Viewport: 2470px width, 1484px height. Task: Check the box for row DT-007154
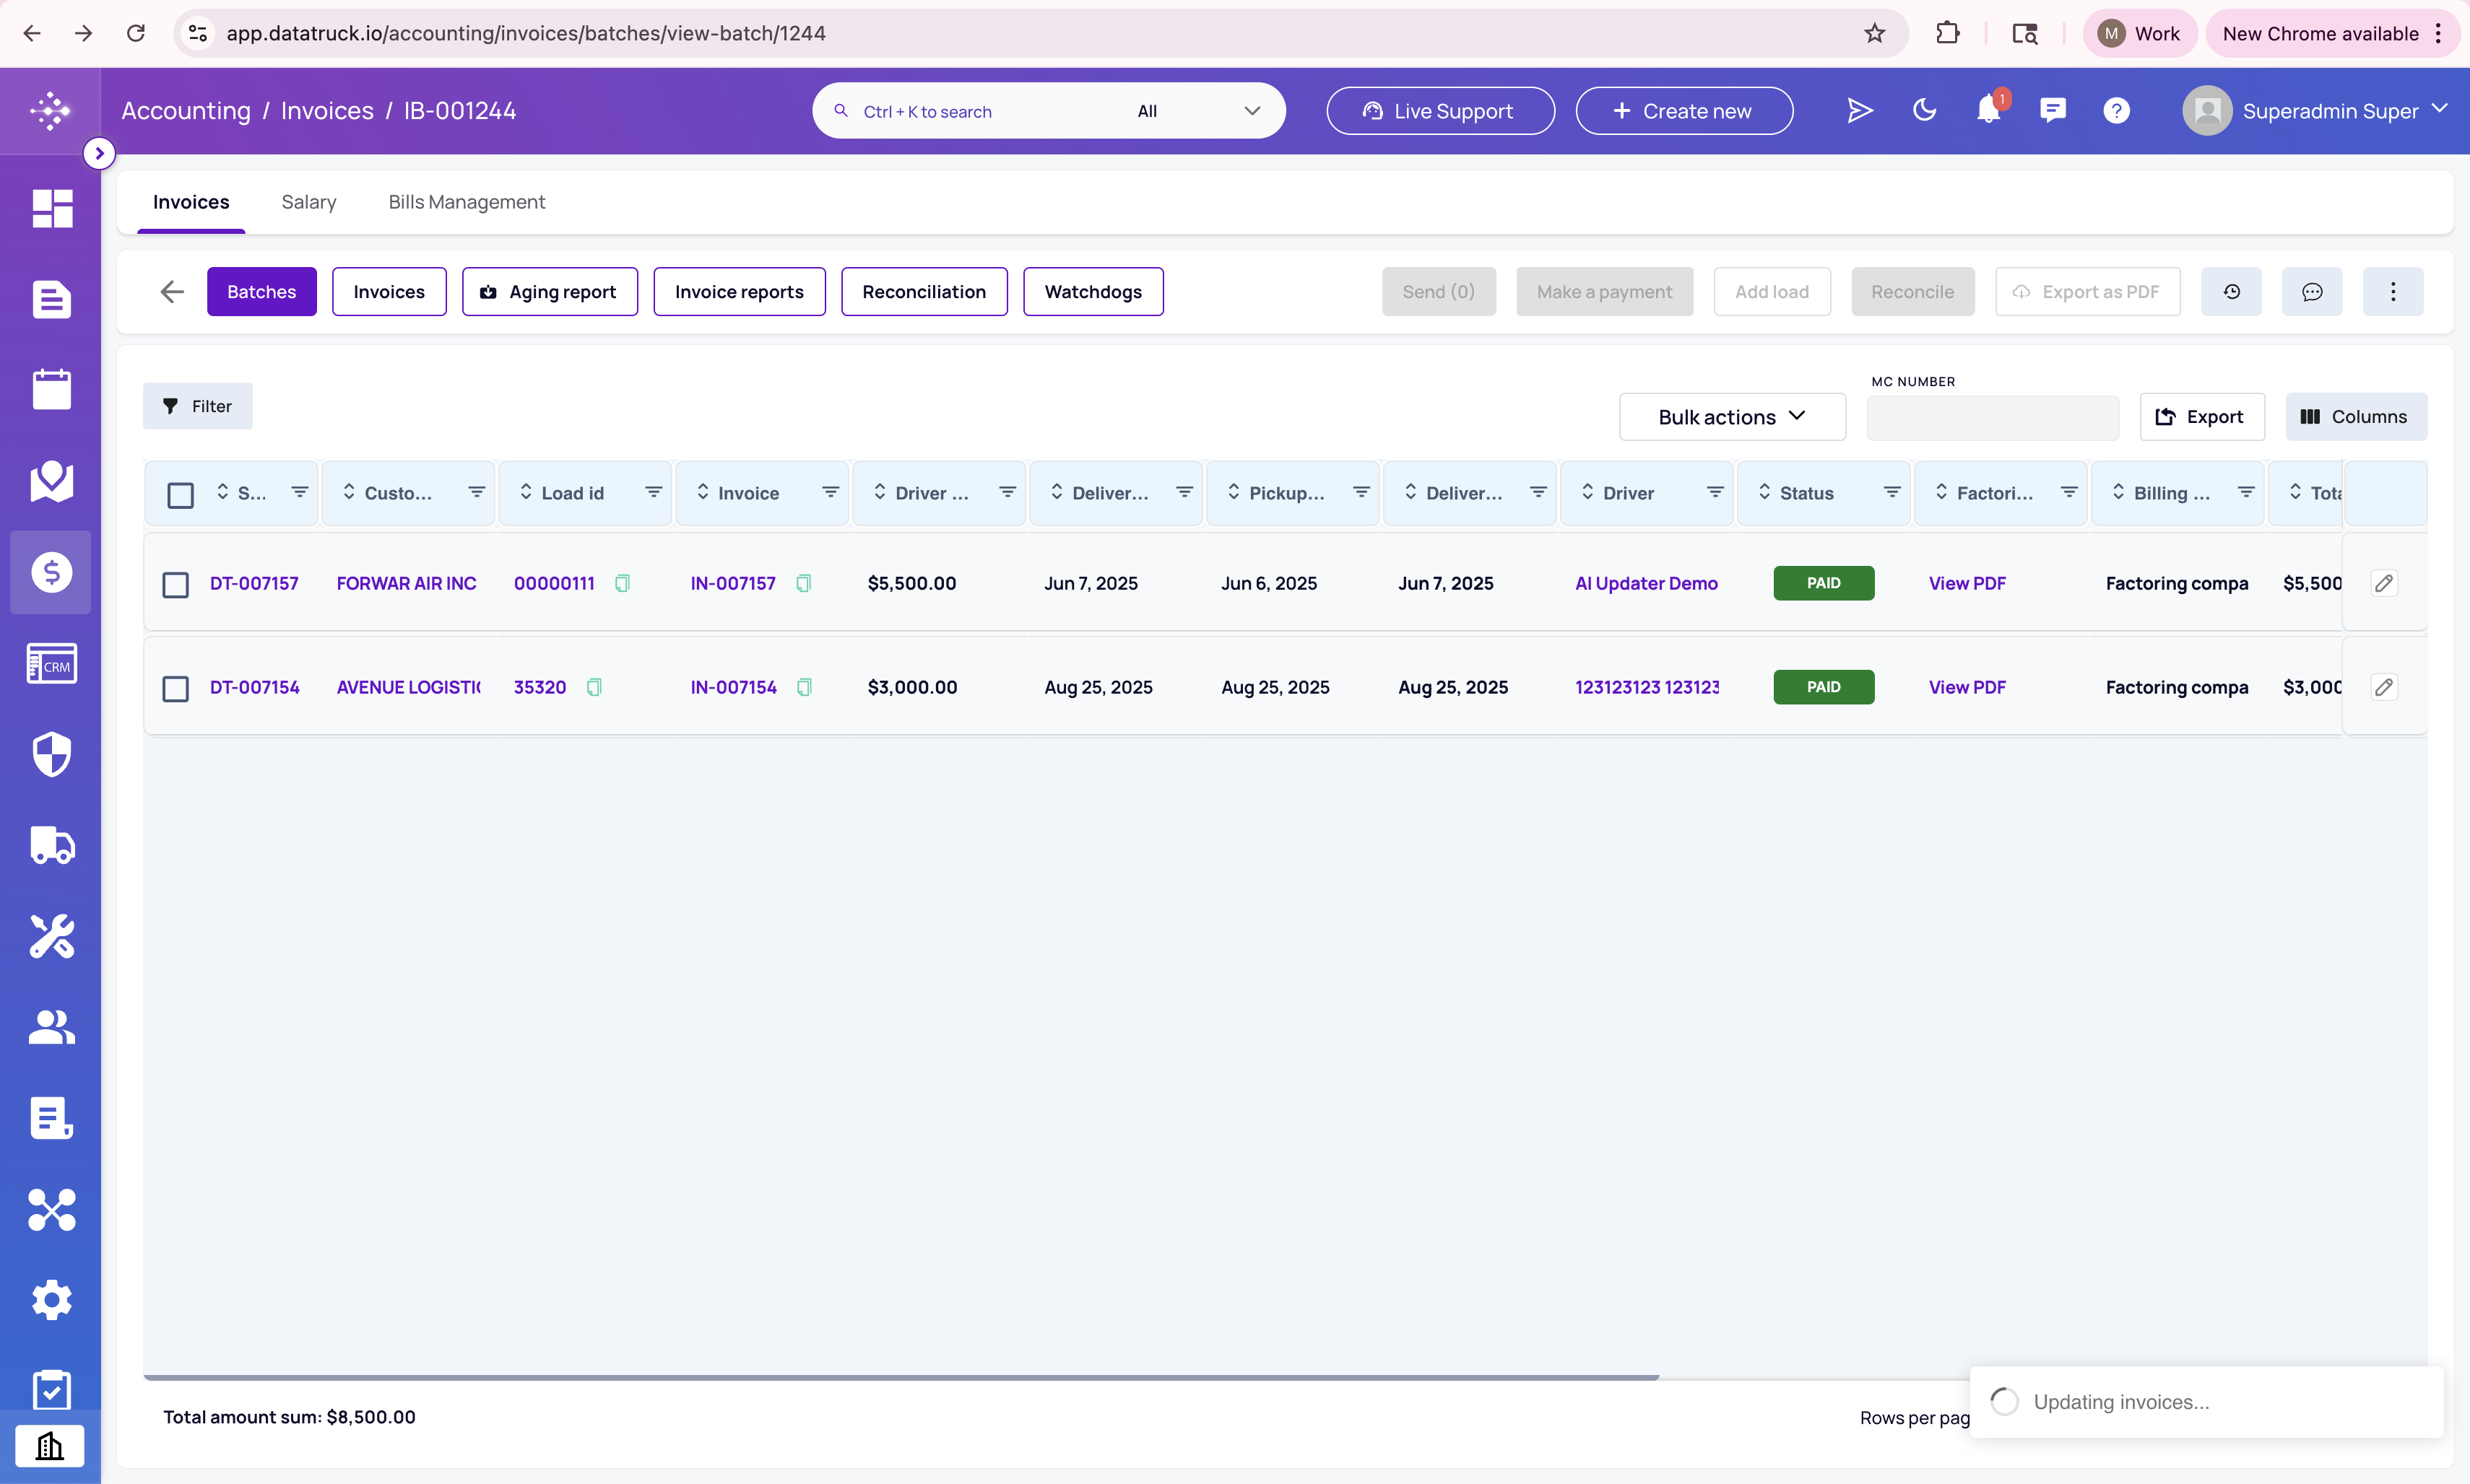[x=175, y=689]
